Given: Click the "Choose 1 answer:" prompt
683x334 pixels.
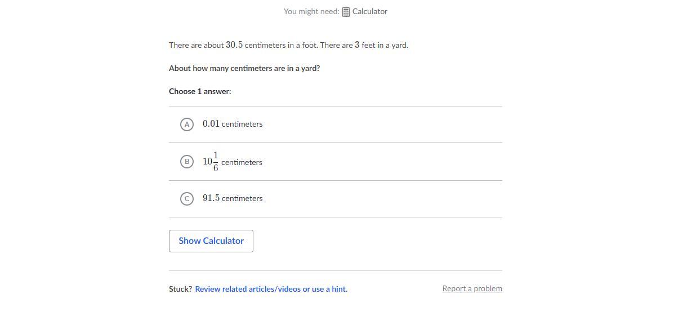Looking at the screenshot, I should tap(200, 91).
